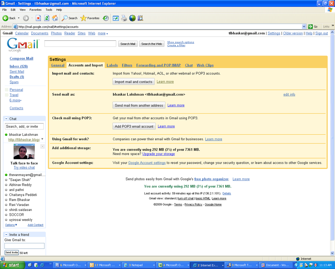
Task: Click the History icon in the toolbar
Action: coord(106,18)
